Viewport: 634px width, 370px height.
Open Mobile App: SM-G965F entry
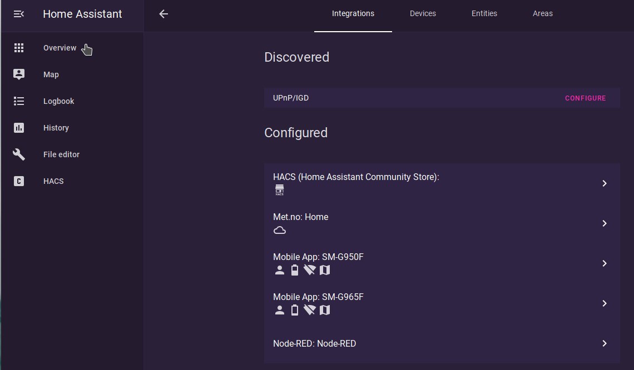point(442,303)
